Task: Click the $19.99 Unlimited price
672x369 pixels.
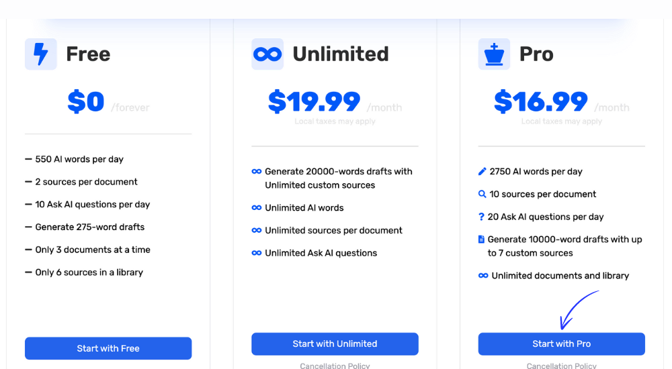Action: 314,102
